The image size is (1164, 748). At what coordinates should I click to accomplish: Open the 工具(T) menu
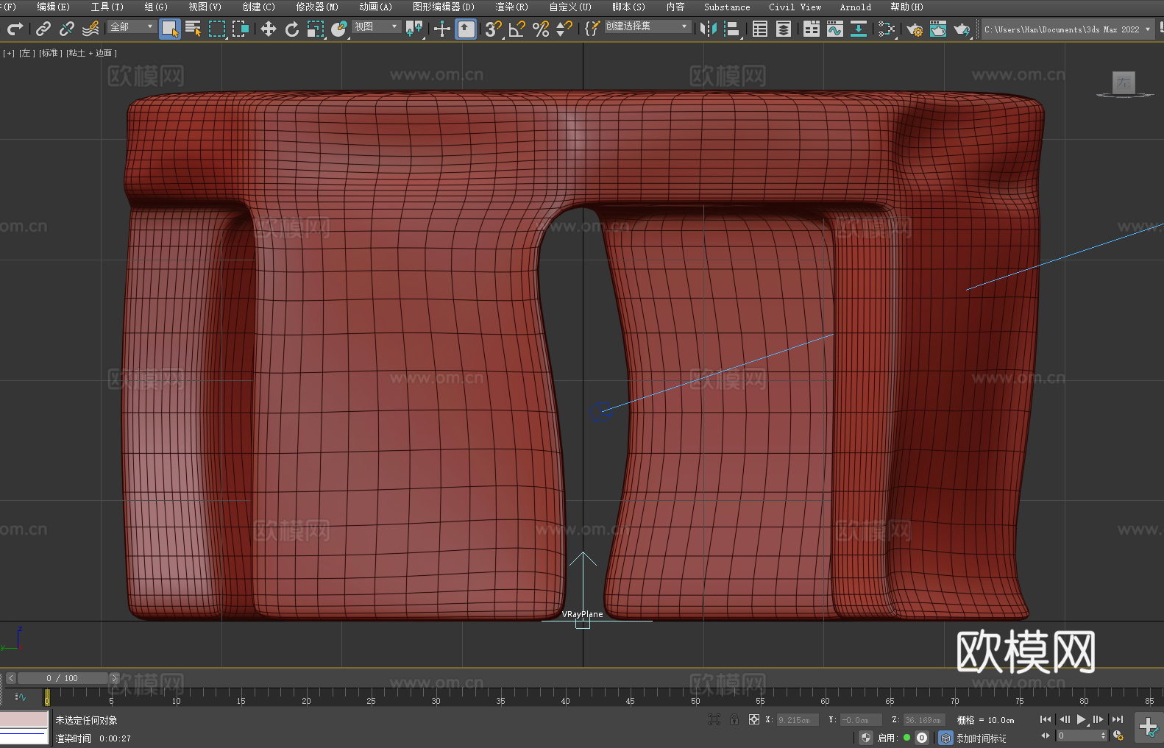click(107, 7)
